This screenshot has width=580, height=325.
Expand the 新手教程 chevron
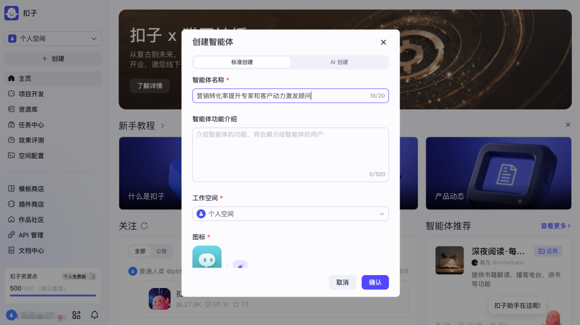click(x=163, y=126)
